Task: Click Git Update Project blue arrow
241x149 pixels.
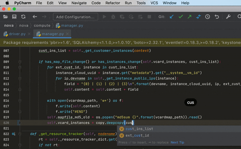Action: coord(172,17)
